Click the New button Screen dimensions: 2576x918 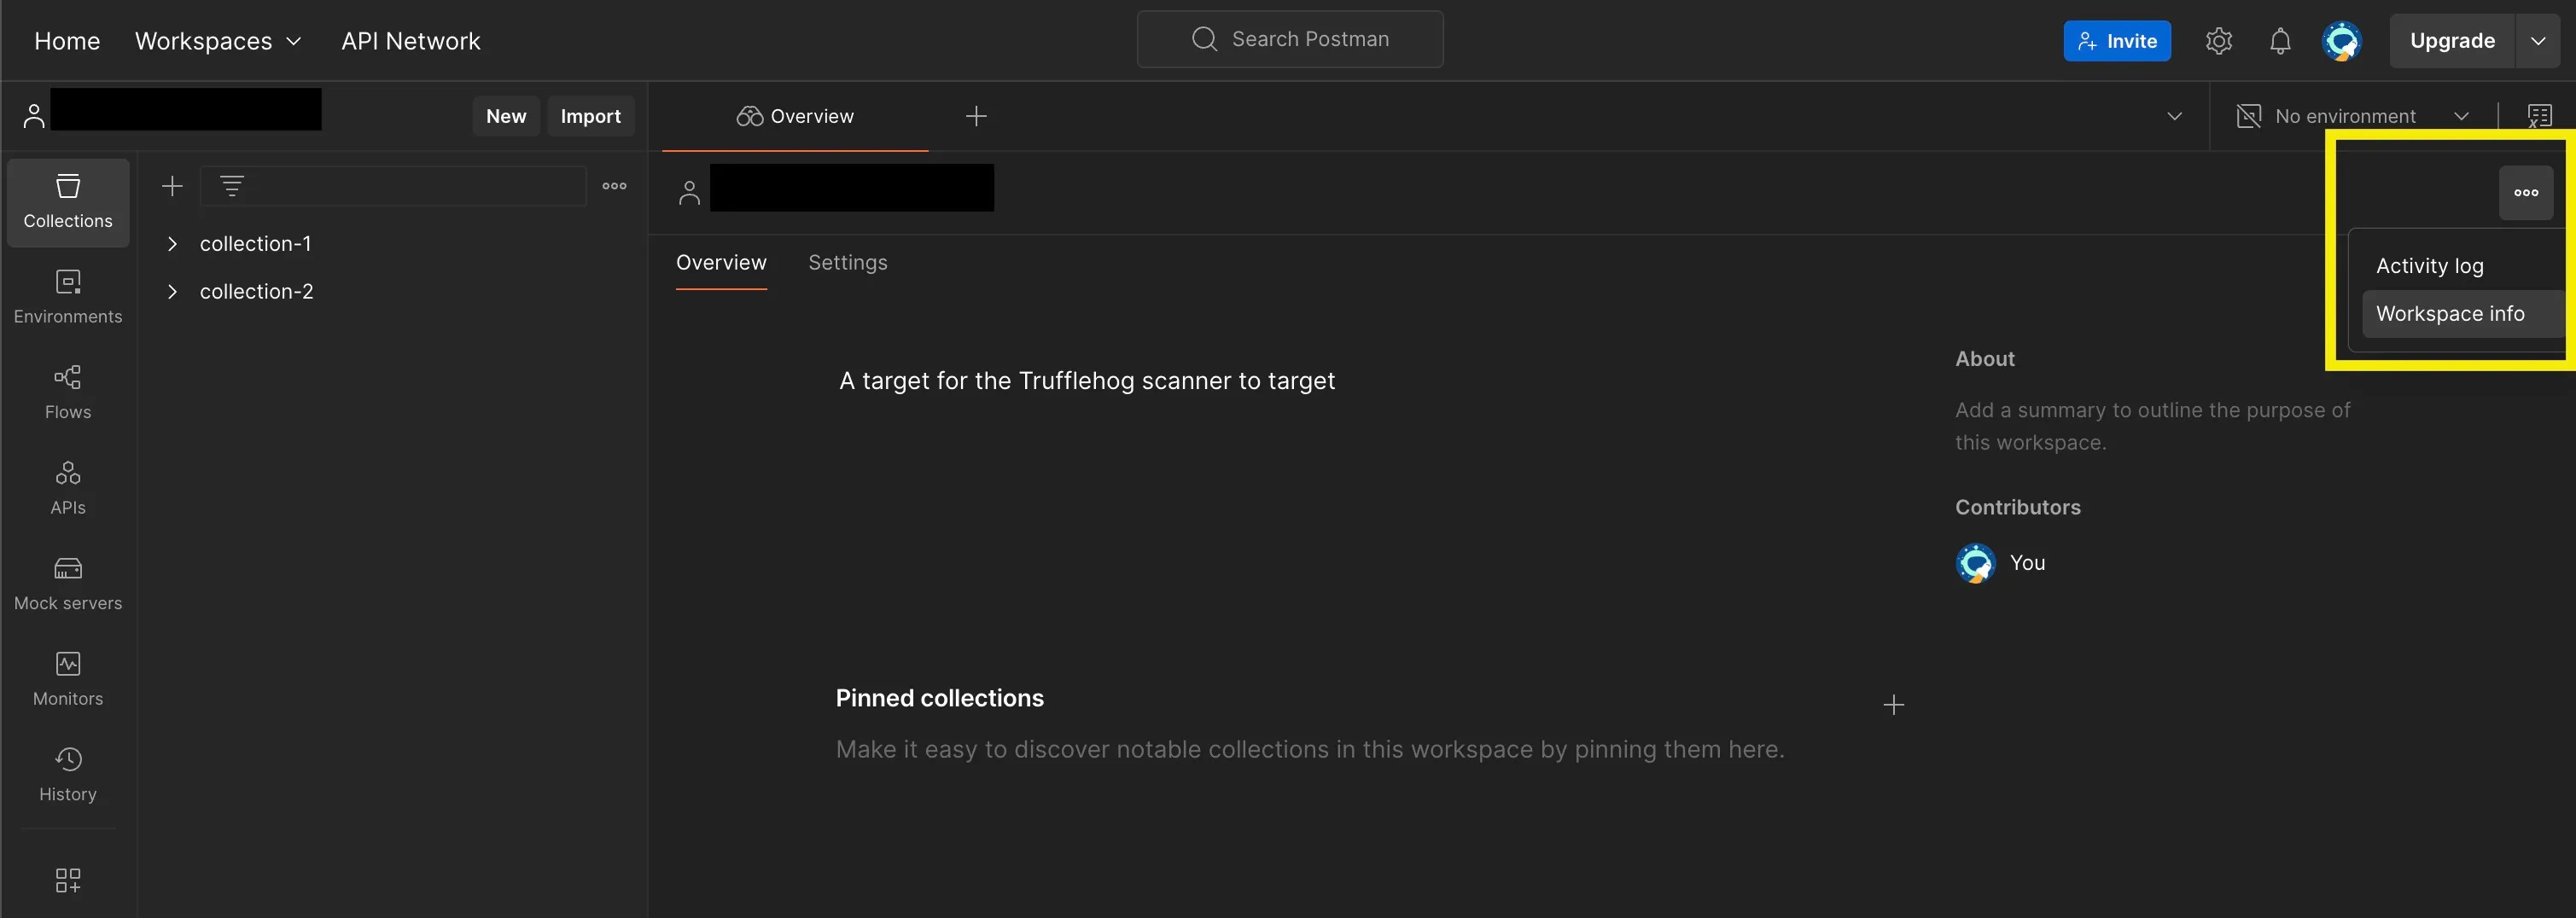[x=506, y=116]
